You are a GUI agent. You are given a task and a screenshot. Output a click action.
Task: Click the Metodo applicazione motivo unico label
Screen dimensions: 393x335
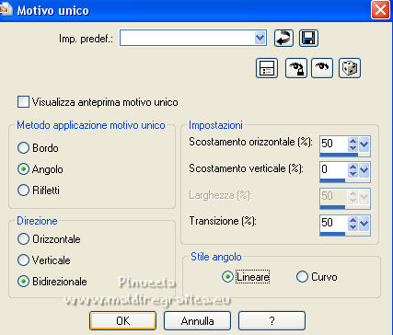[91, 125]
